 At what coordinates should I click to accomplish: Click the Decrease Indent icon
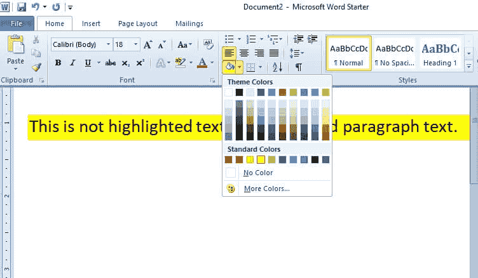(298, 39)
